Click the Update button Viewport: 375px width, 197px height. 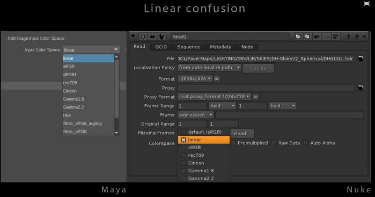tap(258, 69)
